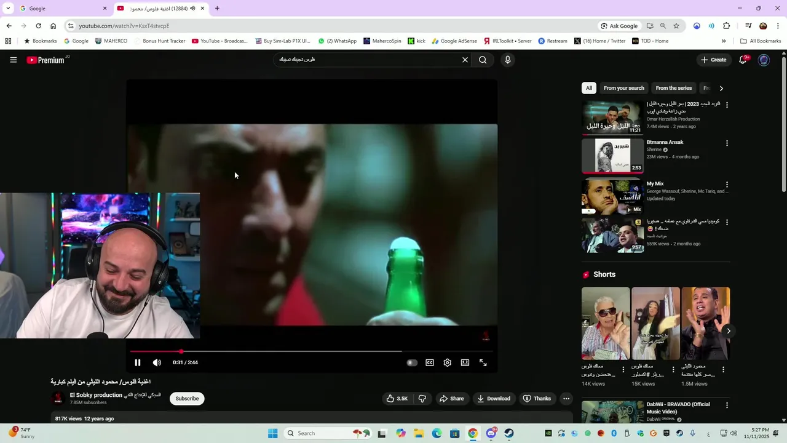Go back in browser history
787x443 pixels.
point(9,26)
